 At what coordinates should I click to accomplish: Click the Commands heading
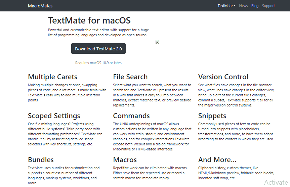[x=131, y=116]
